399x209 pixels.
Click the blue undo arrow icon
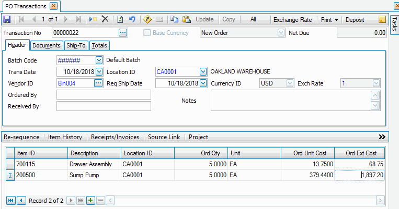click(132, 19)
